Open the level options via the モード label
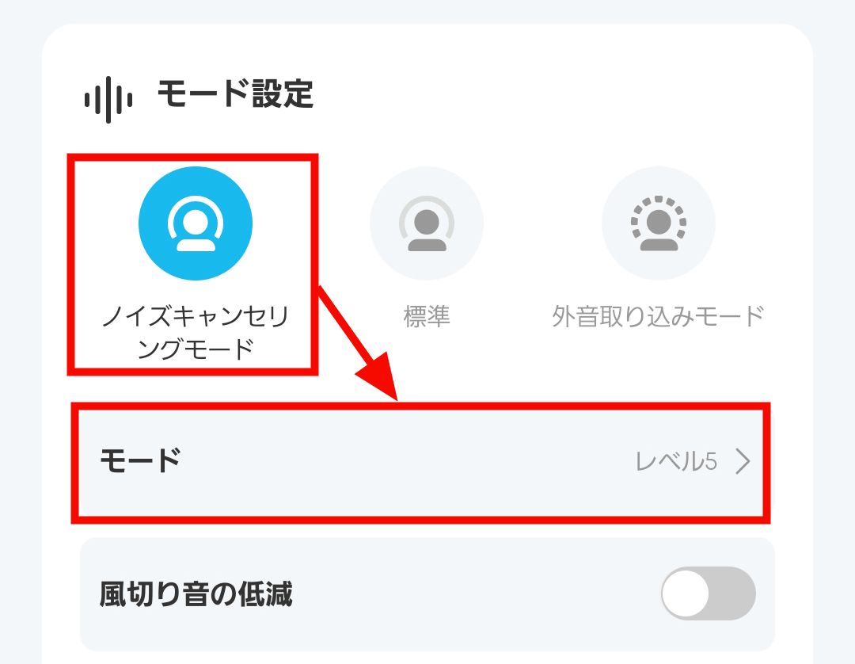Viewport: 855px width, 664px height. point(140,461)
